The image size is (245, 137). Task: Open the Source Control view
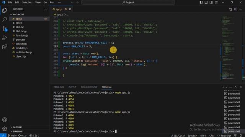click(5, 29)
